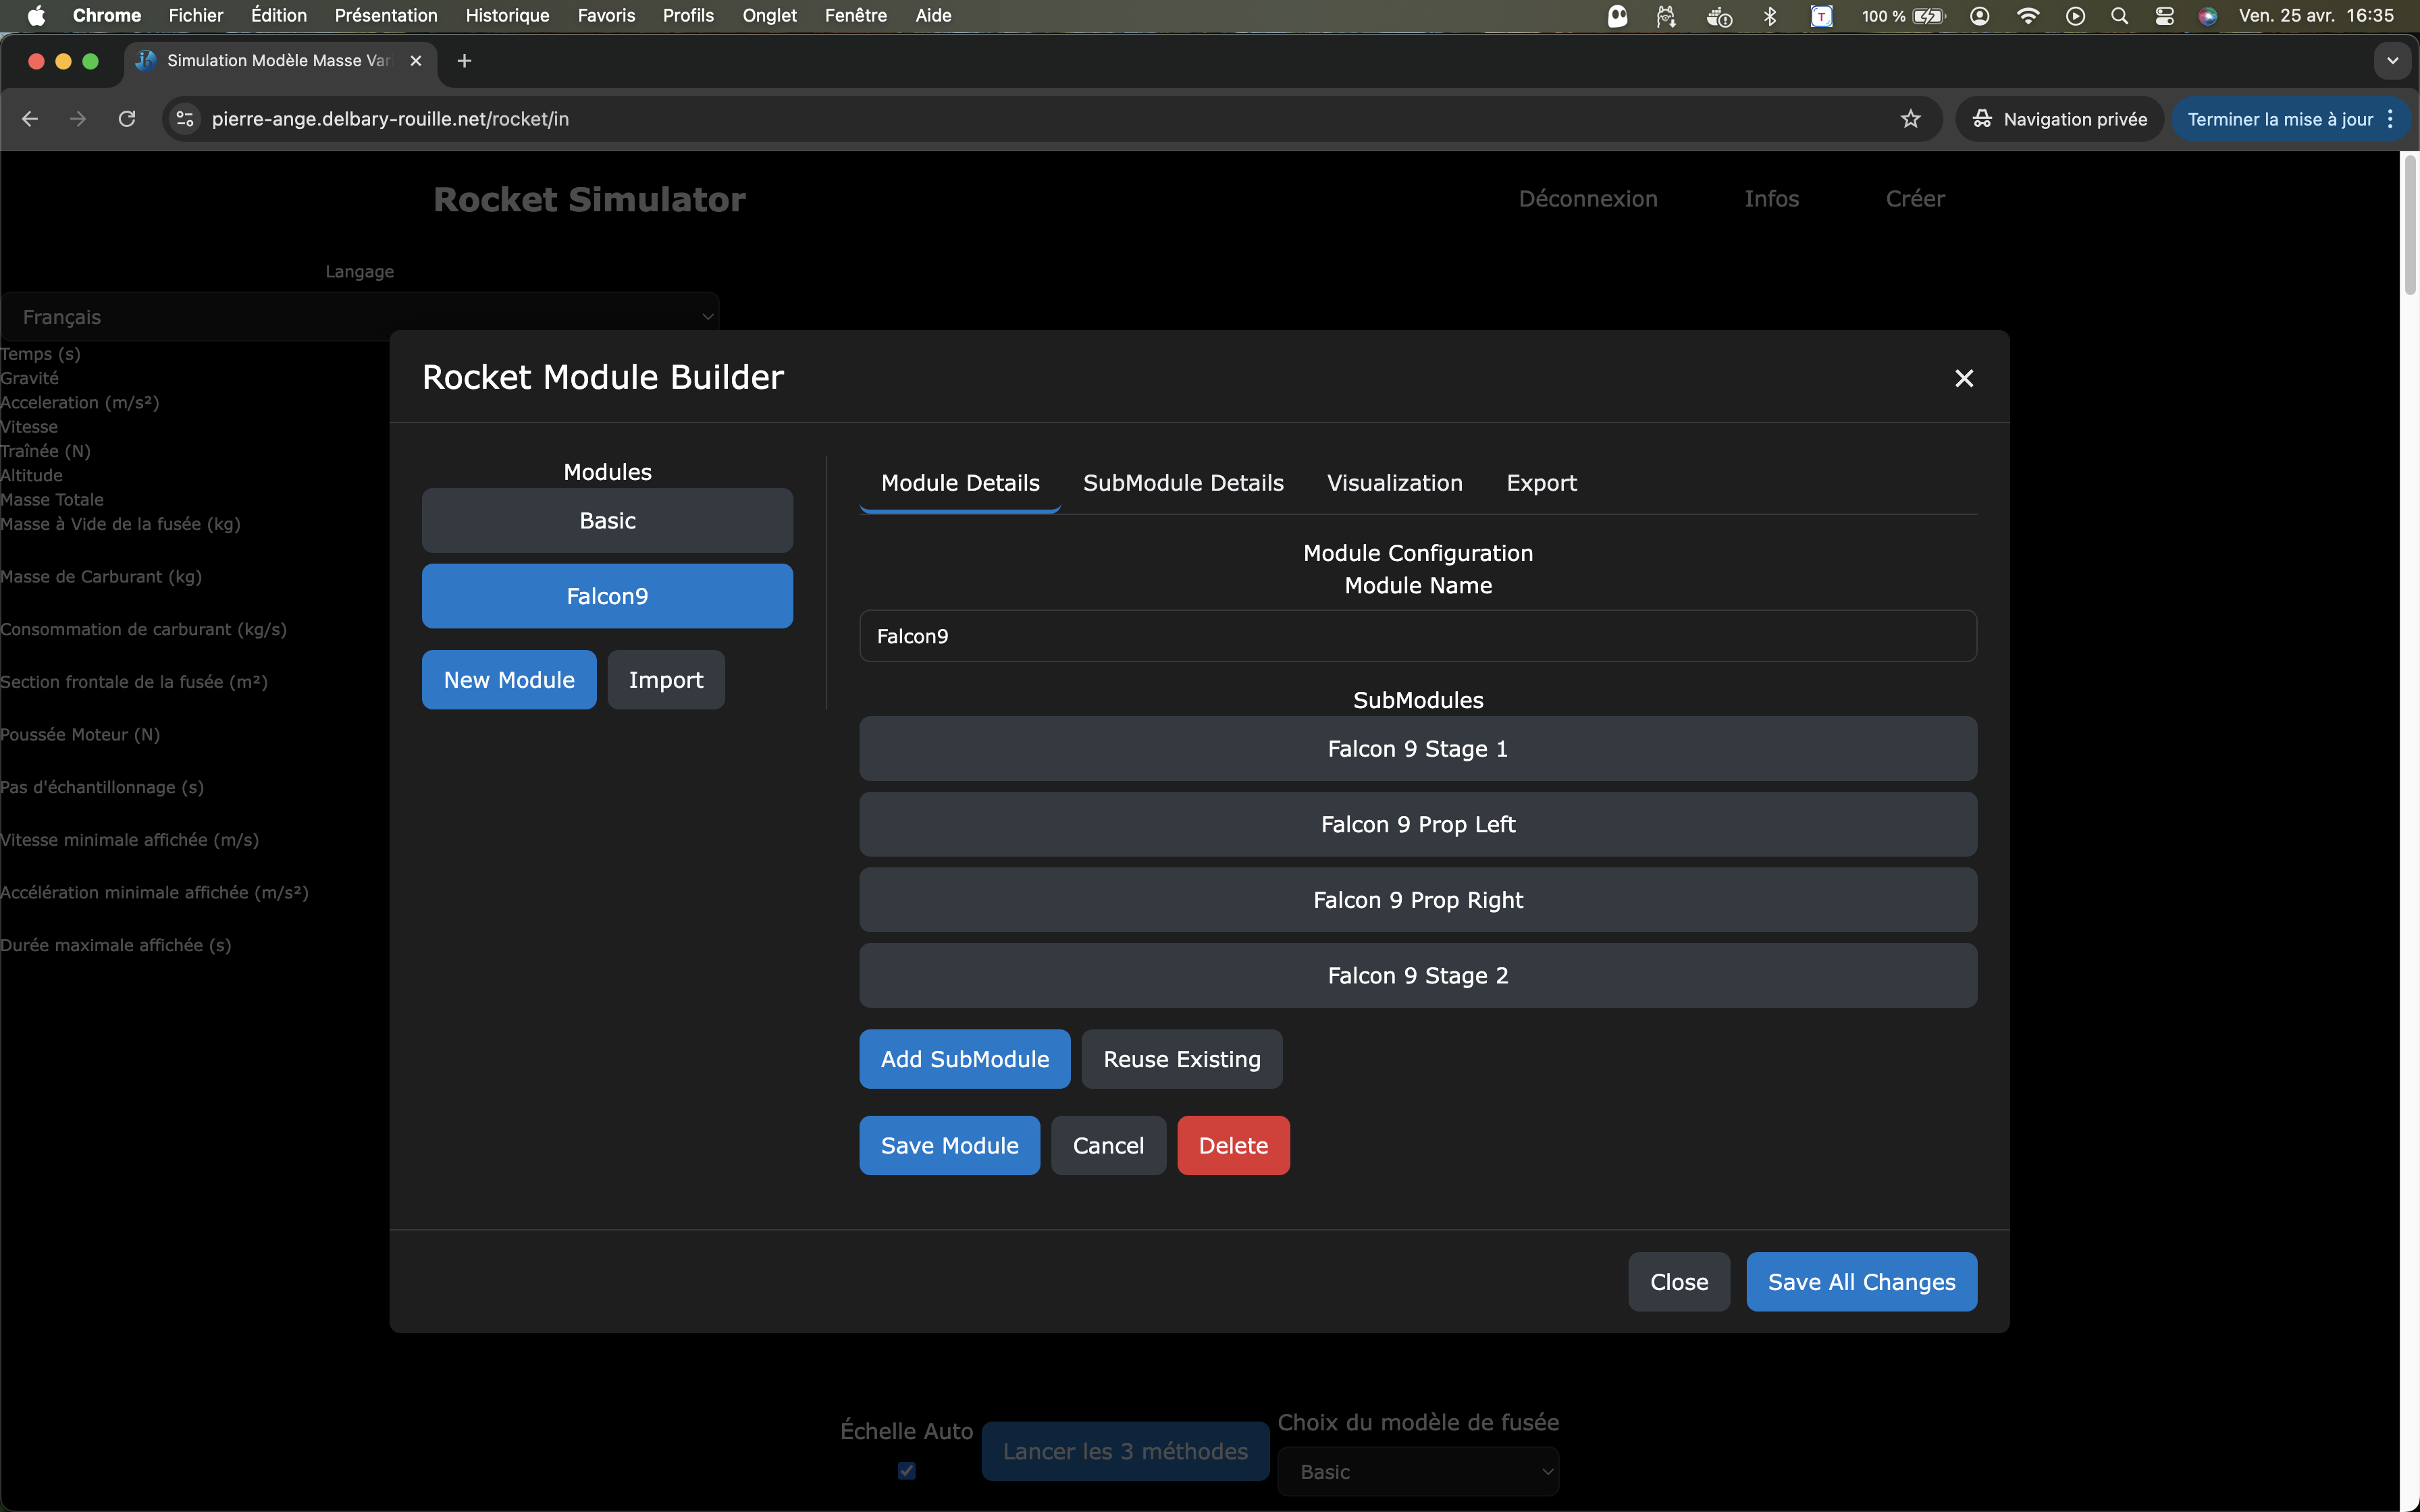Close the Simulation Modèle Masse tab
2420x1512 pixels.
(x=416, y=61)
